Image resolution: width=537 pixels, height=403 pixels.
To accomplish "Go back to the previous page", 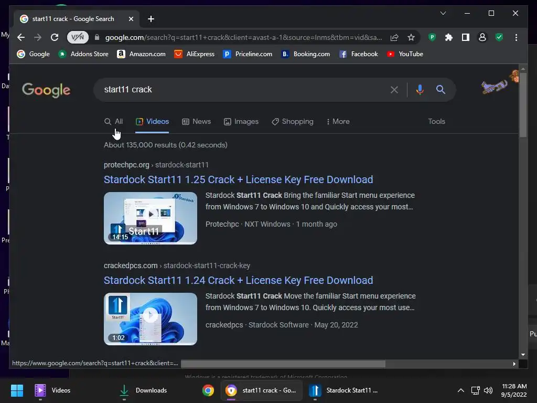I will [x=21, y=37].
